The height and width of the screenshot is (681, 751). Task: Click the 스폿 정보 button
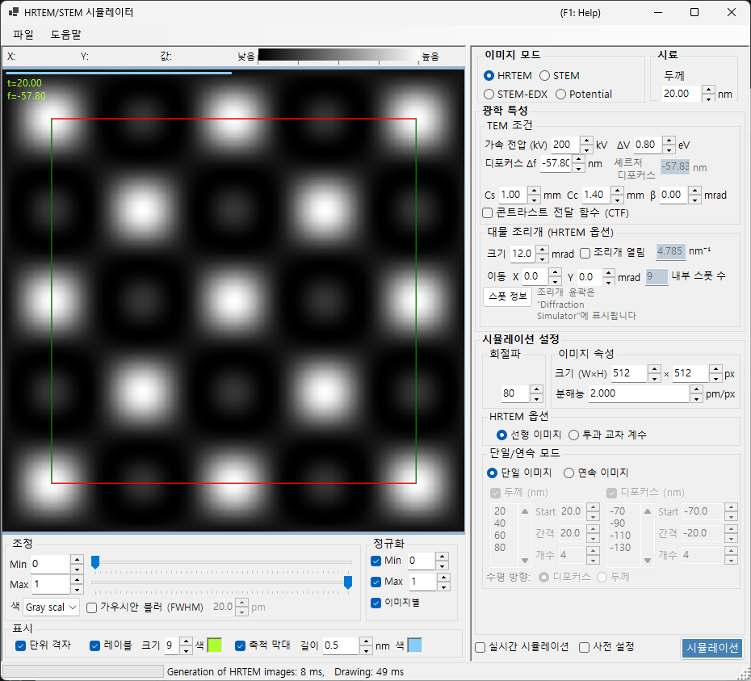point(507,296)
